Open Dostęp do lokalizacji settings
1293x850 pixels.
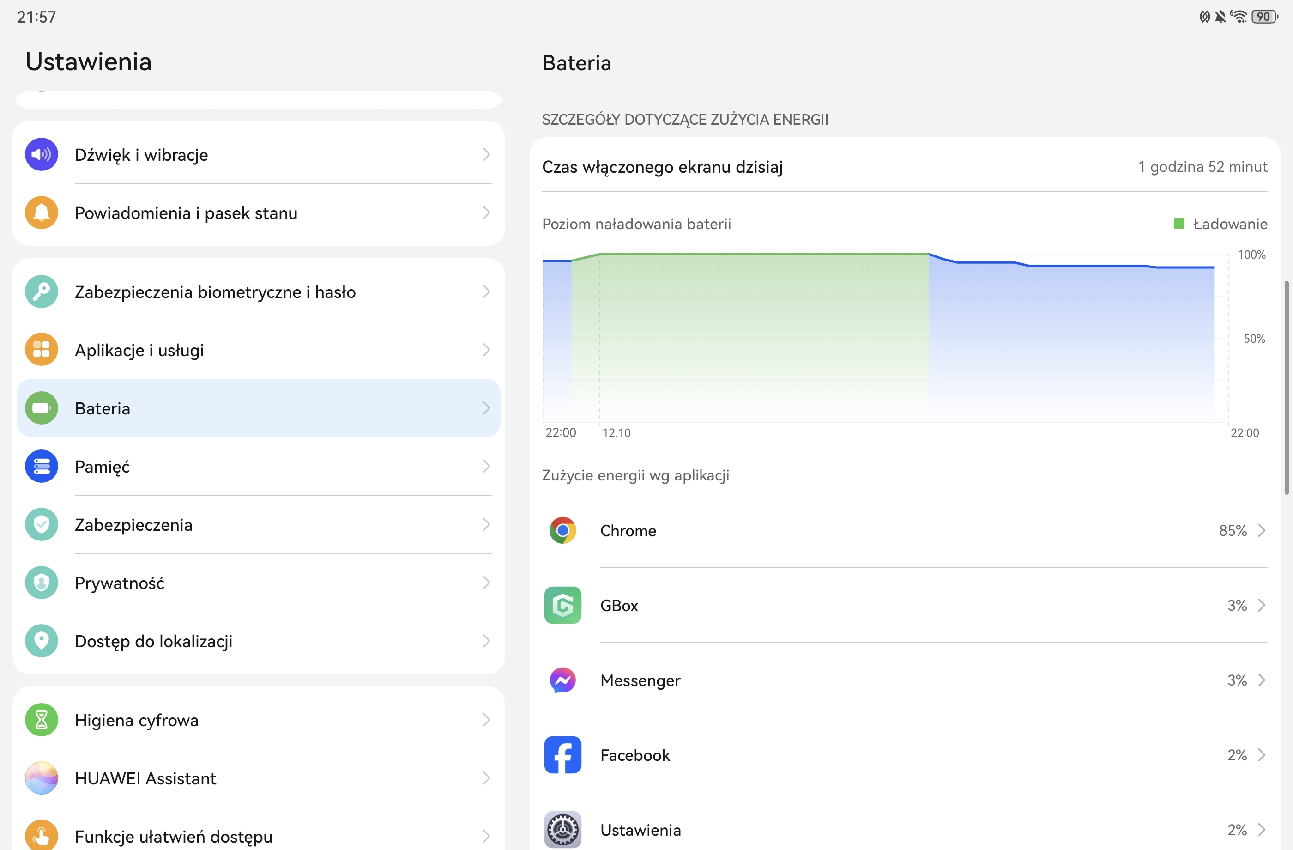(x=258, y=641)
